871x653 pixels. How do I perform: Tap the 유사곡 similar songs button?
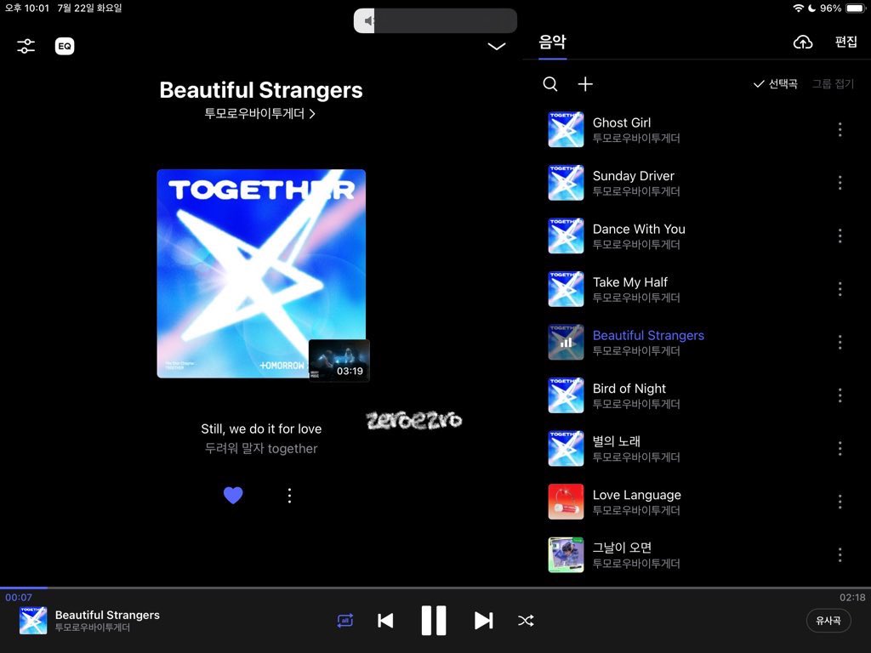(x=828, y=621)
